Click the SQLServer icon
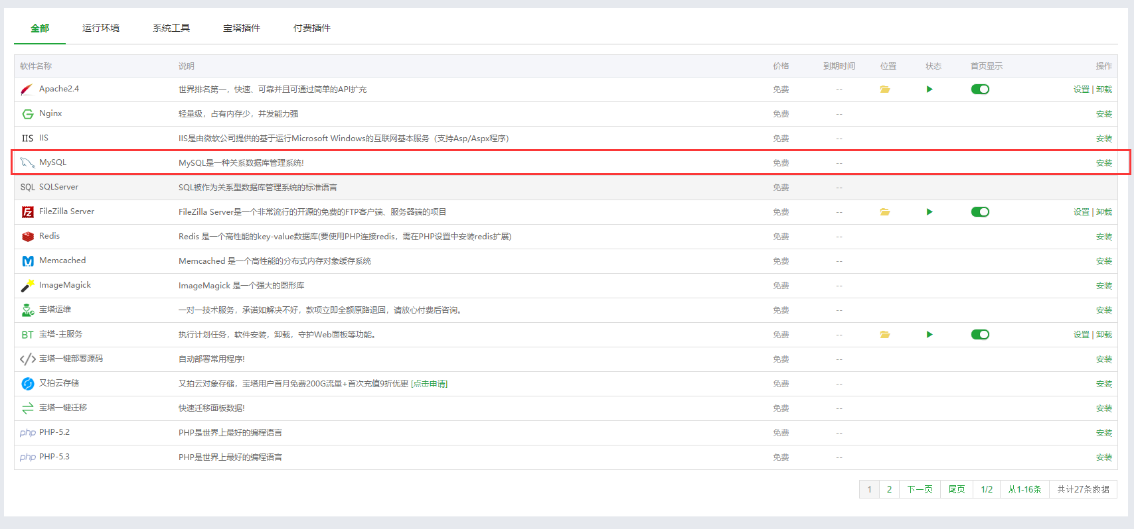 (27, 188)
